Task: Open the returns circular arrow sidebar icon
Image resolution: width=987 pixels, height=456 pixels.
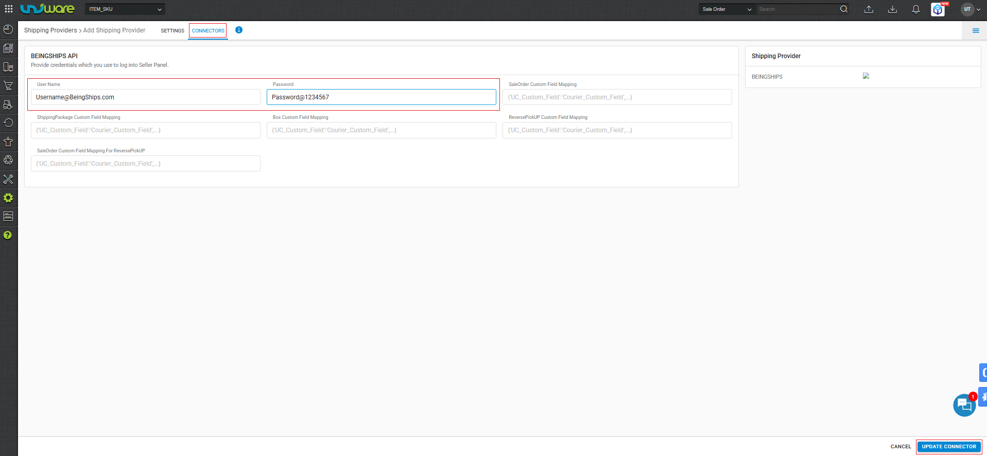Action: click(8, 123)
